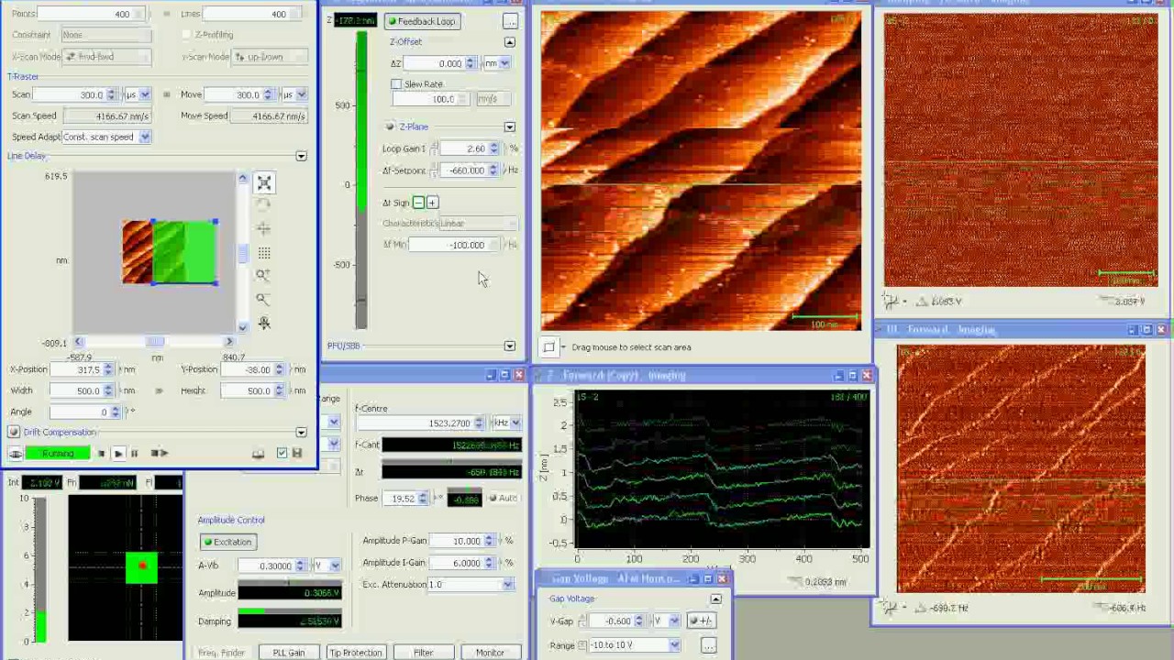Open the Freq. Finder tab
The height and width of the screenshot is (660, 1174).
coord(221,653)
